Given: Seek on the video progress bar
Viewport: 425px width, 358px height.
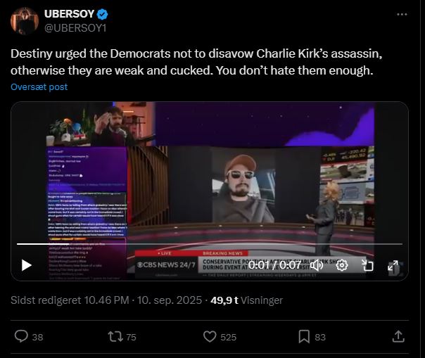Looking at the screenshot, I should point(209,244).
